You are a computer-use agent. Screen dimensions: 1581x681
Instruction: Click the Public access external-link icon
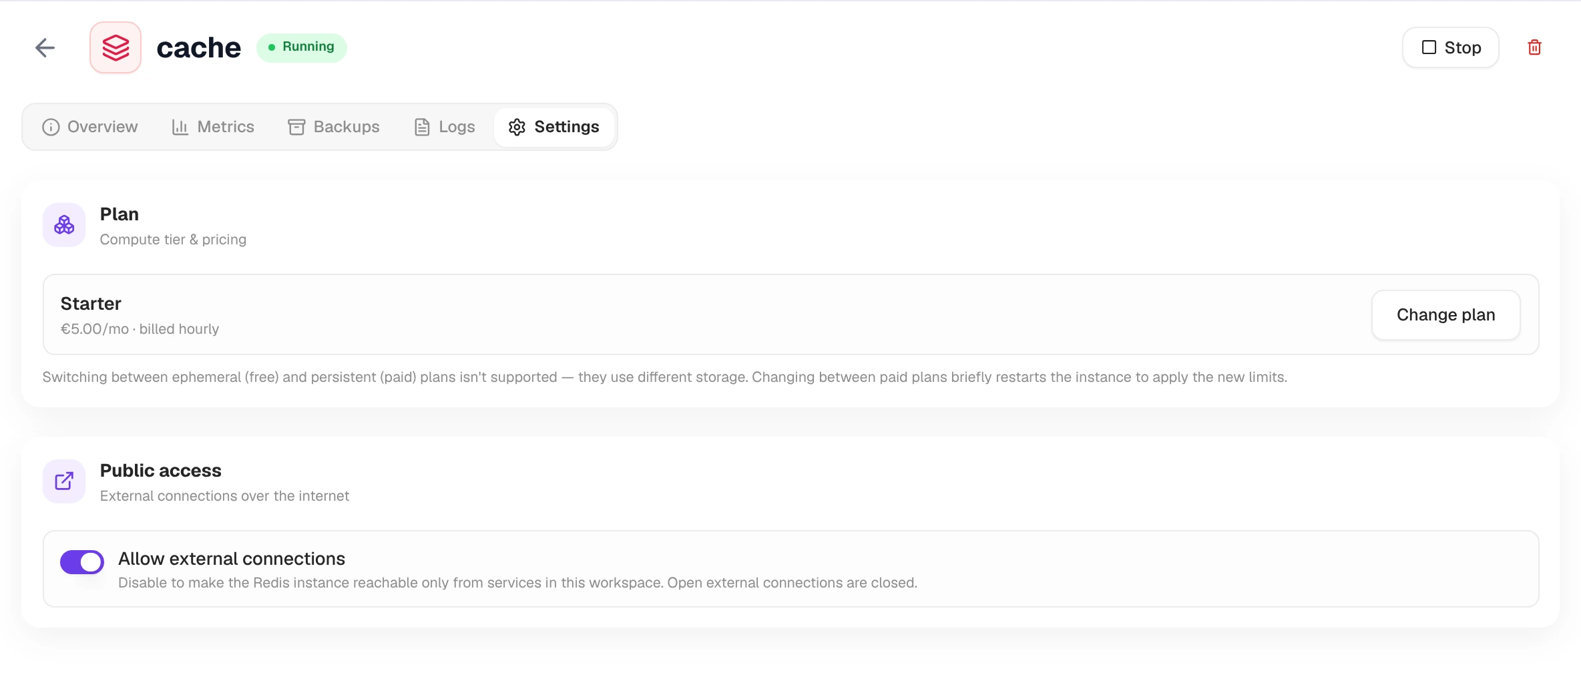click(x=64, y=481)
